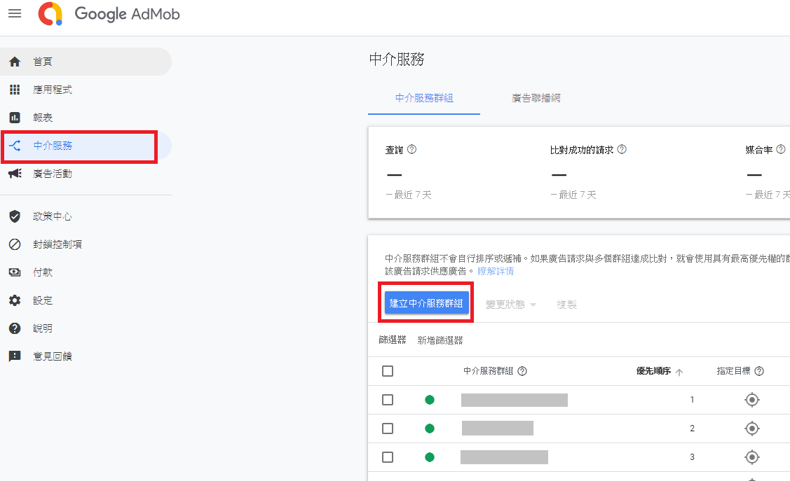Click green status dot of priority 2 row
790x481 pixels.
click(430, 428)
